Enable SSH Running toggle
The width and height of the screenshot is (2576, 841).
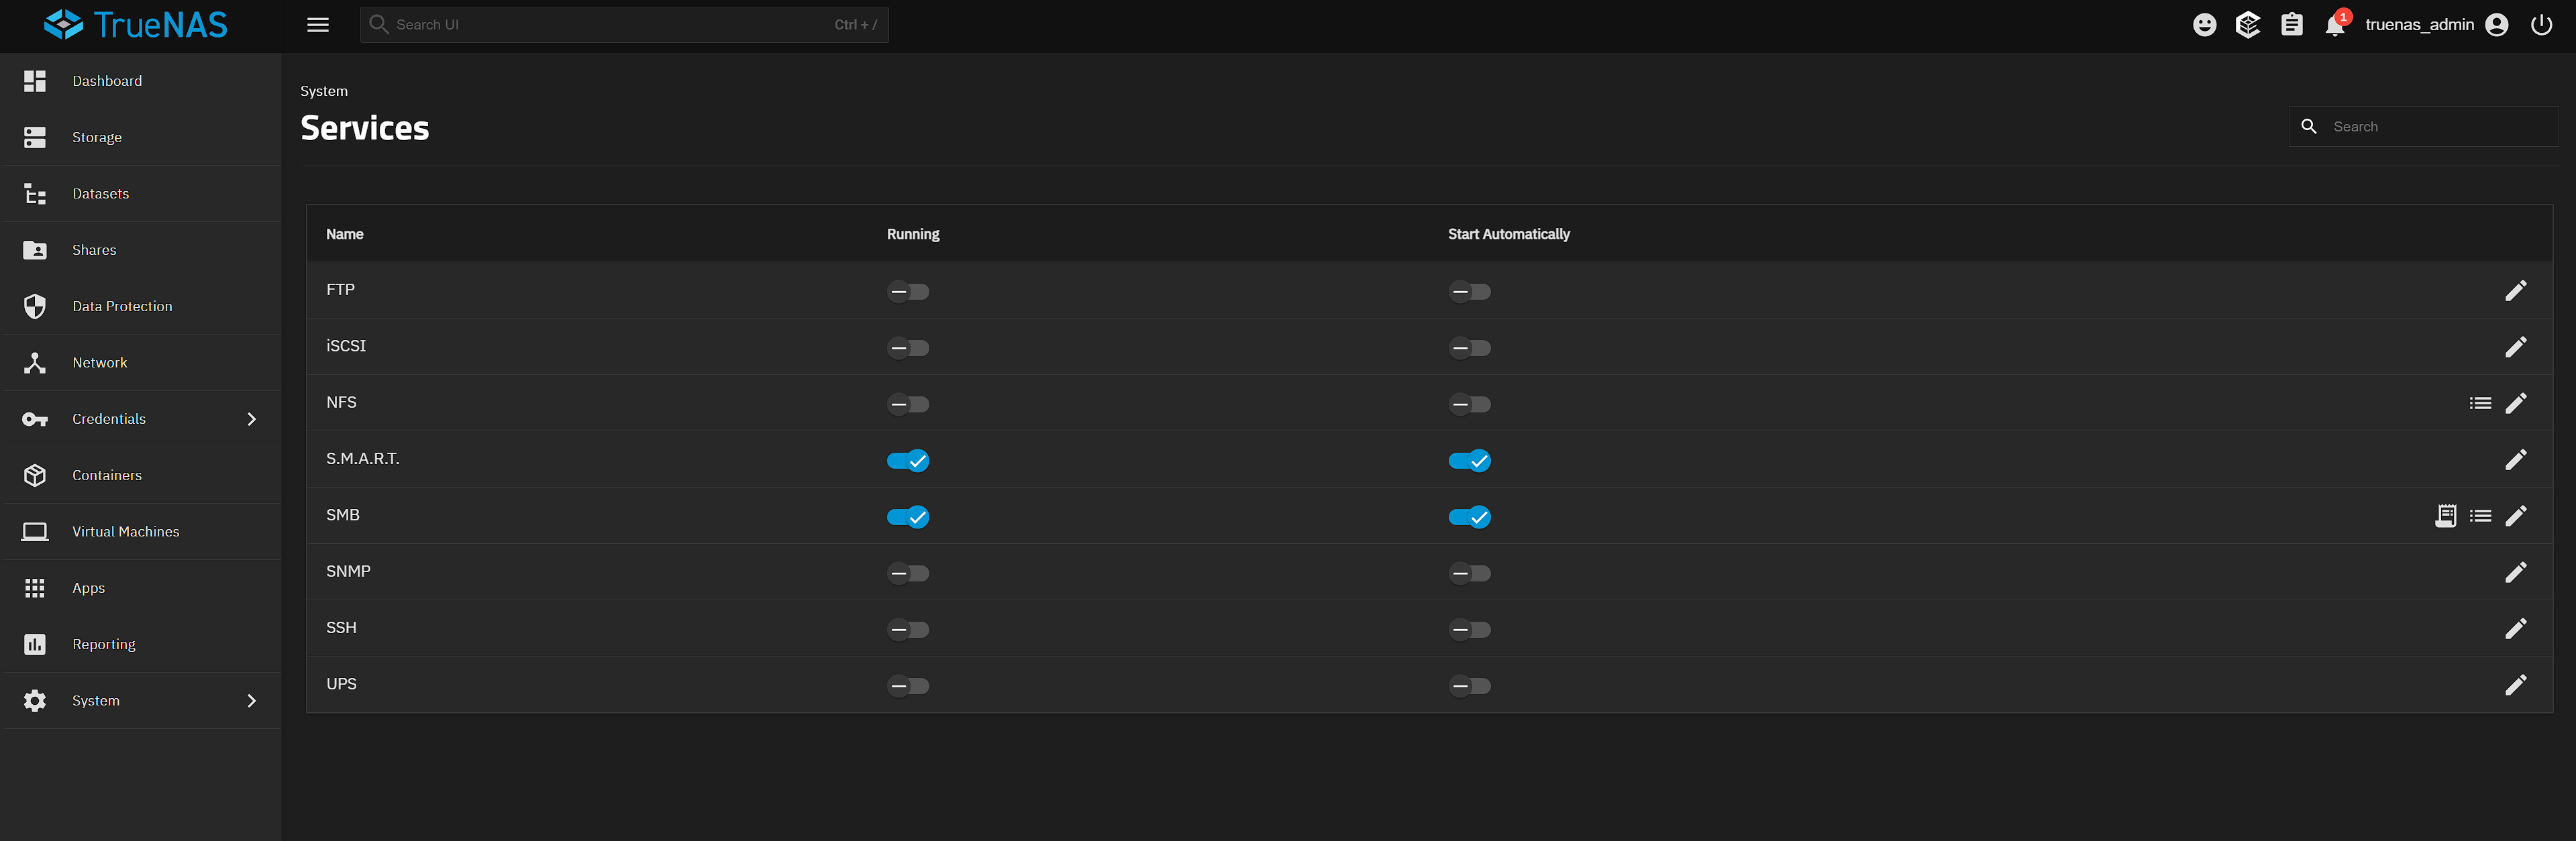pyautogui.click(x=908, y=630)
